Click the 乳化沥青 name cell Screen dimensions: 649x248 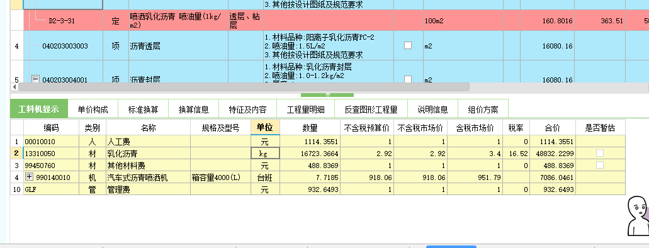pyautogui.click(x=148, y=154)
